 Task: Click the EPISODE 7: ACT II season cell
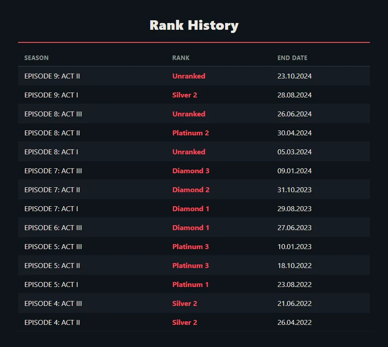tap(52, 190)
